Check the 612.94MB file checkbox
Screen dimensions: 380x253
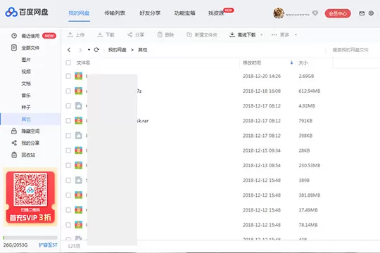68,91
